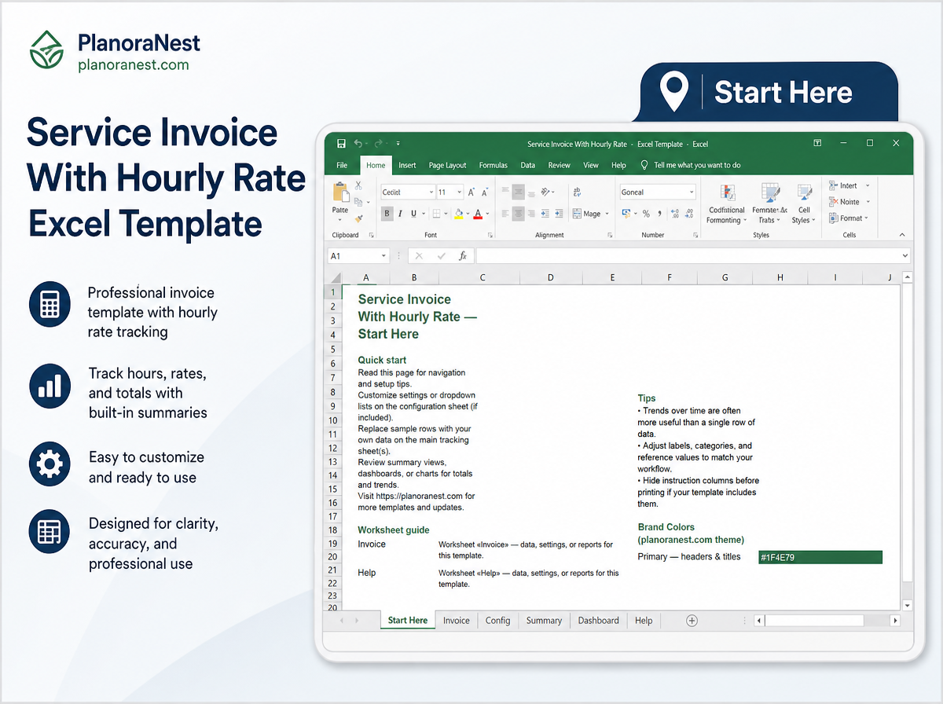Click the Orientation angled text icon

(547, 192)
